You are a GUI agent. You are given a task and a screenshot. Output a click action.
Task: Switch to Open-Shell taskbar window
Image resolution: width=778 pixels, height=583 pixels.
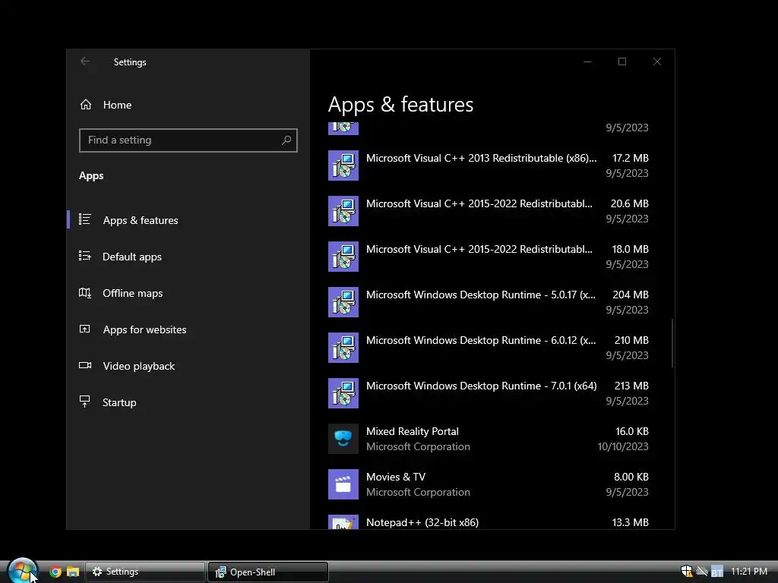(268, 572)
